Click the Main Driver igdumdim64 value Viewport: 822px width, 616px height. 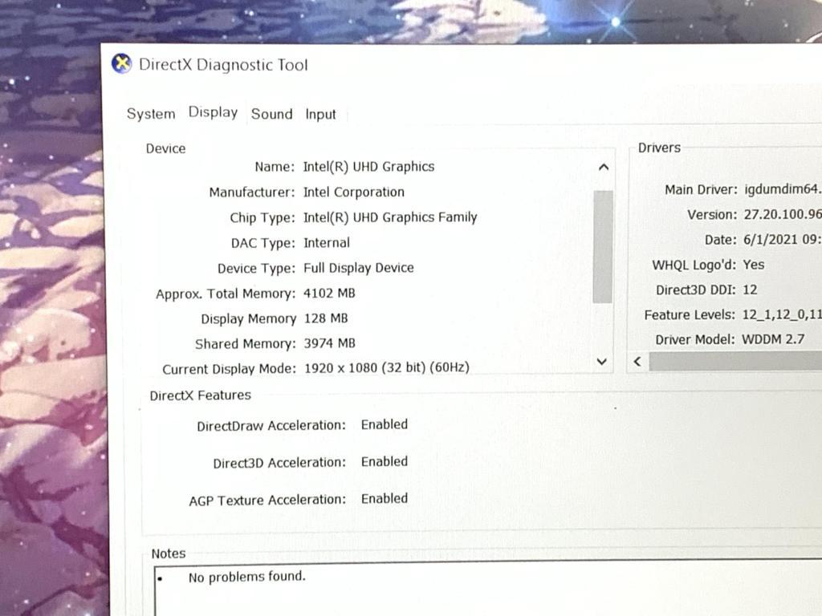(782, 189)
